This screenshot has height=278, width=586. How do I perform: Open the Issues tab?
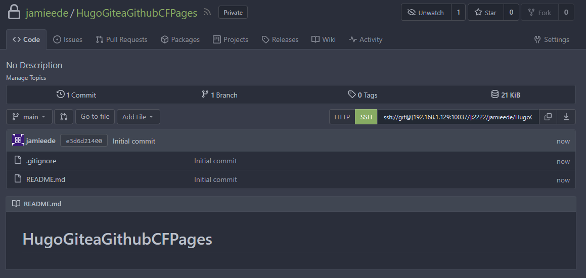(x=68, y=39)
